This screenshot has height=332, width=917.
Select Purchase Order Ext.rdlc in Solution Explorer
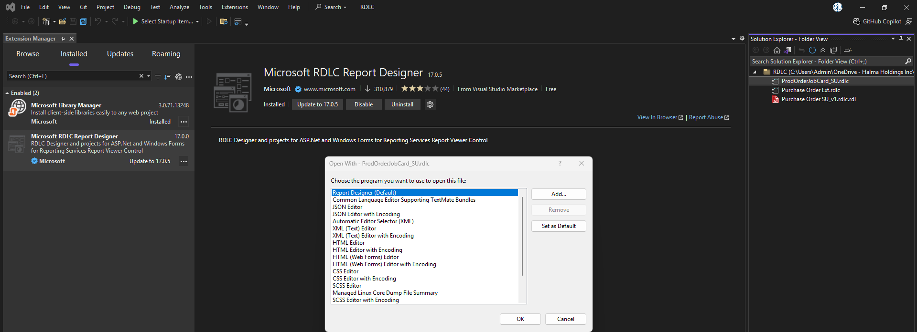coord(811,90)
